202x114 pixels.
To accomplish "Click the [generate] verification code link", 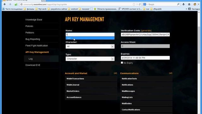I will click(146, 31).
